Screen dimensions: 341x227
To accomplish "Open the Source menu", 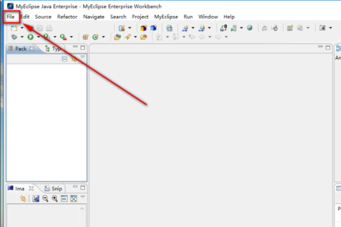I will click(x=43, y=16).
